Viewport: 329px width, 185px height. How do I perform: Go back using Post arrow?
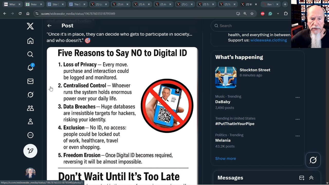coord(49,26)
